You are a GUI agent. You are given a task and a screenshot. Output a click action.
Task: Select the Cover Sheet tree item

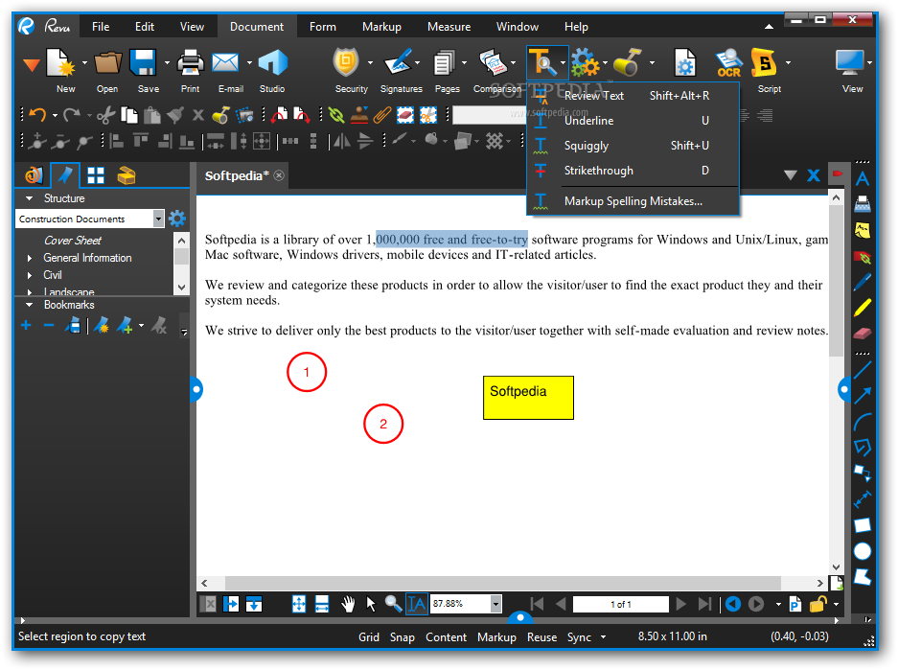tap(73, 241)
